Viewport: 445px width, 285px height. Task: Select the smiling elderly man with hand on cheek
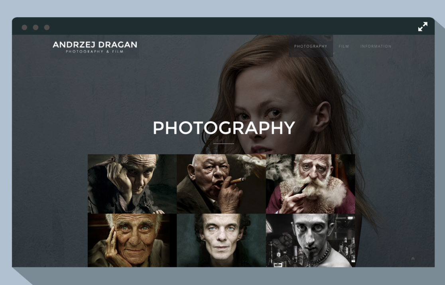132,240
